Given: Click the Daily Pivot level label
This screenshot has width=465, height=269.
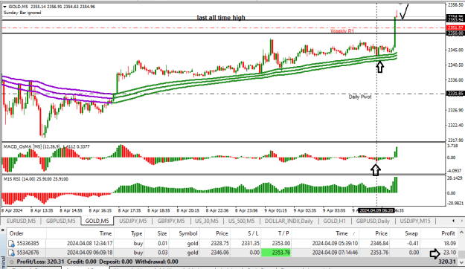Looking at the screenshot, I should coord(360,97).
